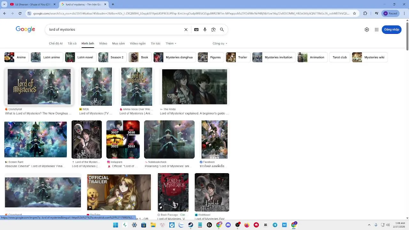
Task: Open The Hindu beginner's guide image
Action: tap(195, 87)
